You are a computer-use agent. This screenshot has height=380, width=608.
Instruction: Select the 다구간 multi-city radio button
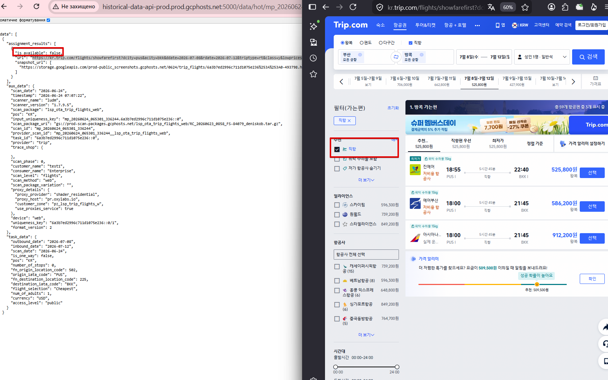point(381,43)
